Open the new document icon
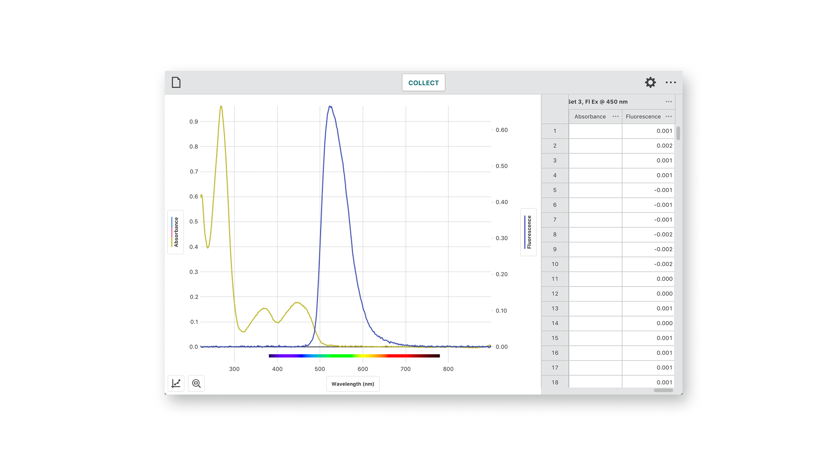This screenshot has width=830, height=467. (x=176, y=82)
